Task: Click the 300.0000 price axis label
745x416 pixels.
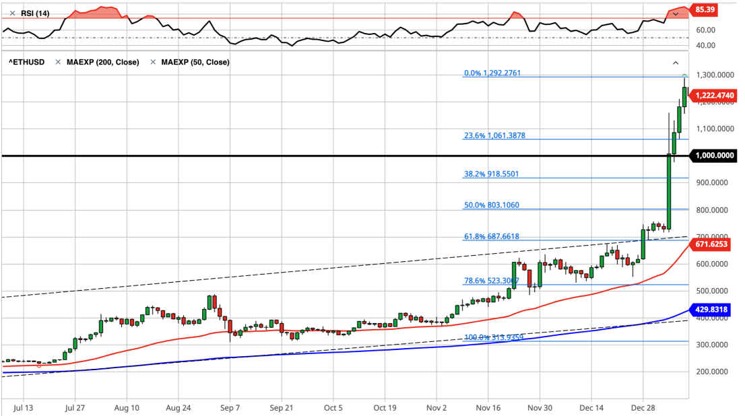Action: coord(712,345)
